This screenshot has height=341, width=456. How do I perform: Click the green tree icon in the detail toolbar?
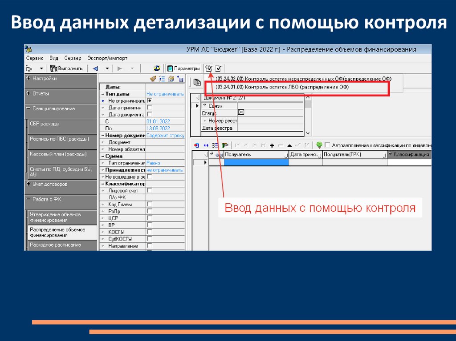pyautogui.click(x=319, y=145)
